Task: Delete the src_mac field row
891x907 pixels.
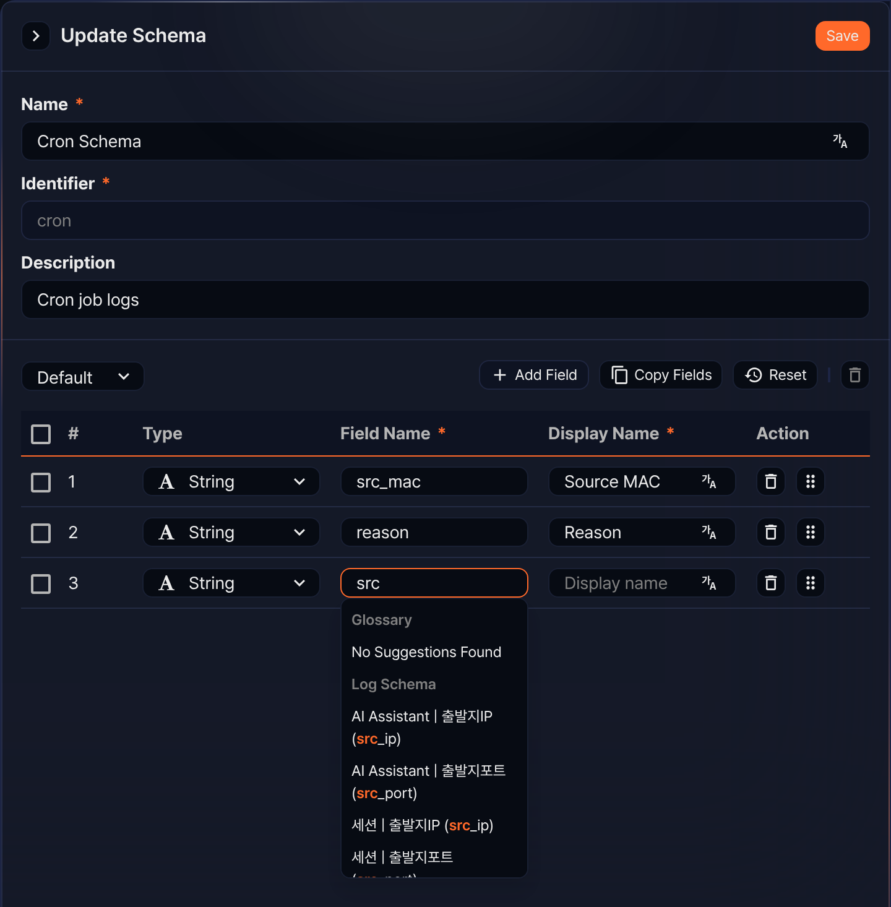Action: pyautogui.click(x=771, y=481)
